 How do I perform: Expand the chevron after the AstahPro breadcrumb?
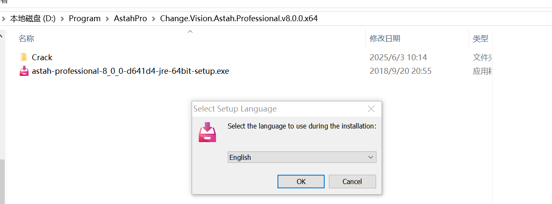(153, 19)
